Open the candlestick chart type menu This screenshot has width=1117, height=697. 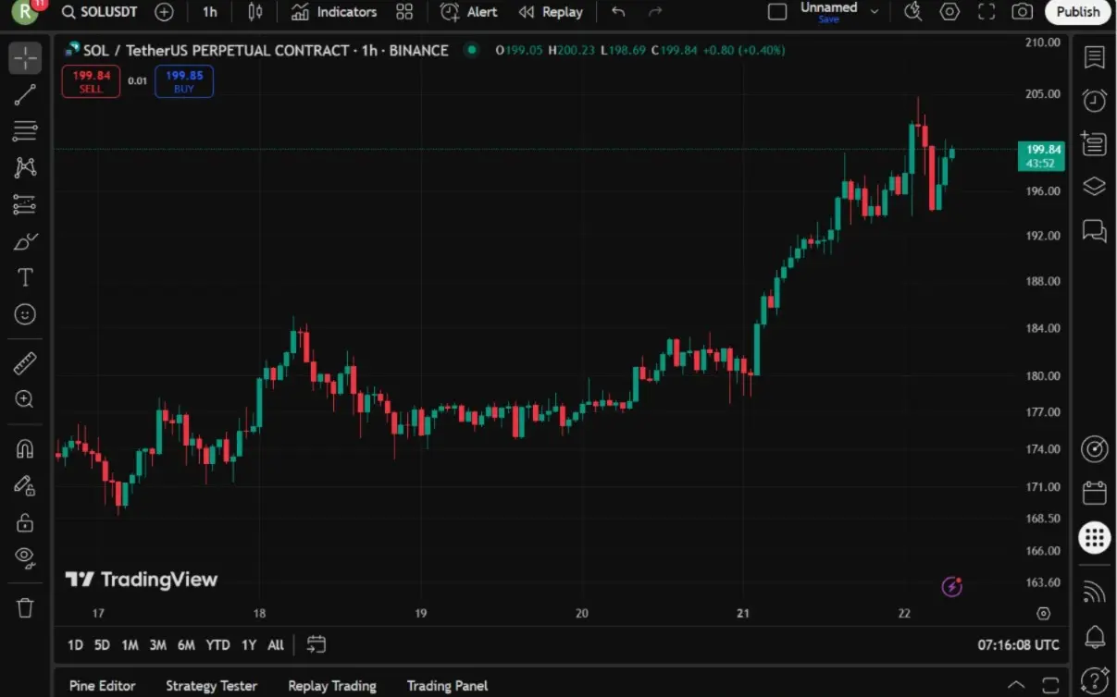[x=255, y=12]
